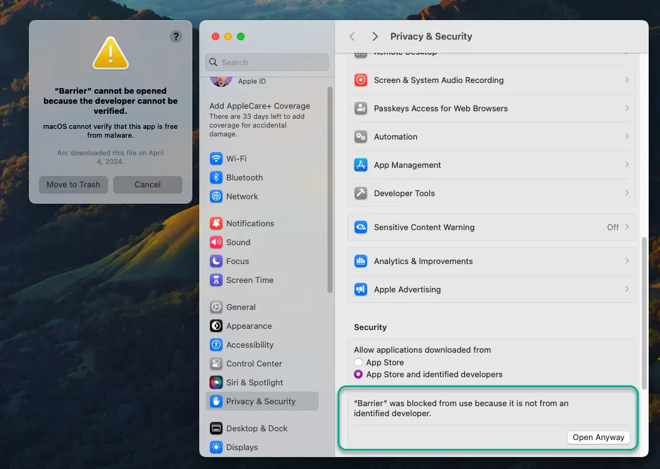
Task: Expand the Sensitive Content Warning chevron
Action: 627,226
